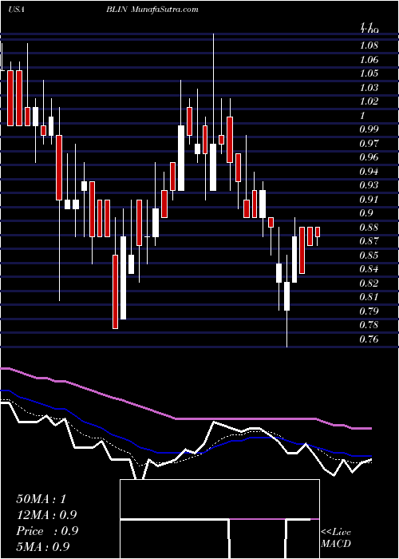Click the <<Live MACD label
The height and width of the screenshot is (559, 399).
[x=336, y=537]
